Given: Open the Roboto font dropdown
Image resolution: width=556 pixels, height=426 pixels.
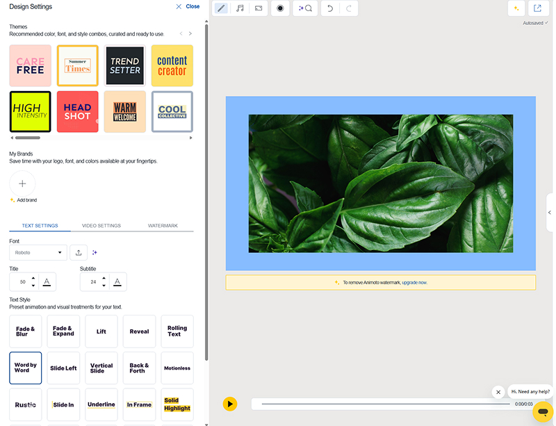Looking at the screenshot, I should pyautogui.click(x=38, y=252).
